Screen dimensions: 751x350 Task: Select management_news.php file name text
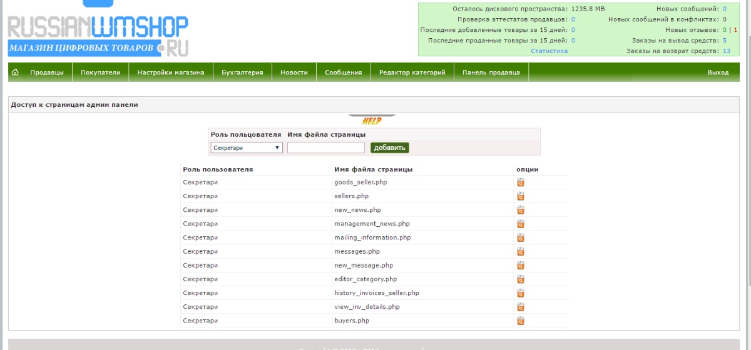(372, 224)
